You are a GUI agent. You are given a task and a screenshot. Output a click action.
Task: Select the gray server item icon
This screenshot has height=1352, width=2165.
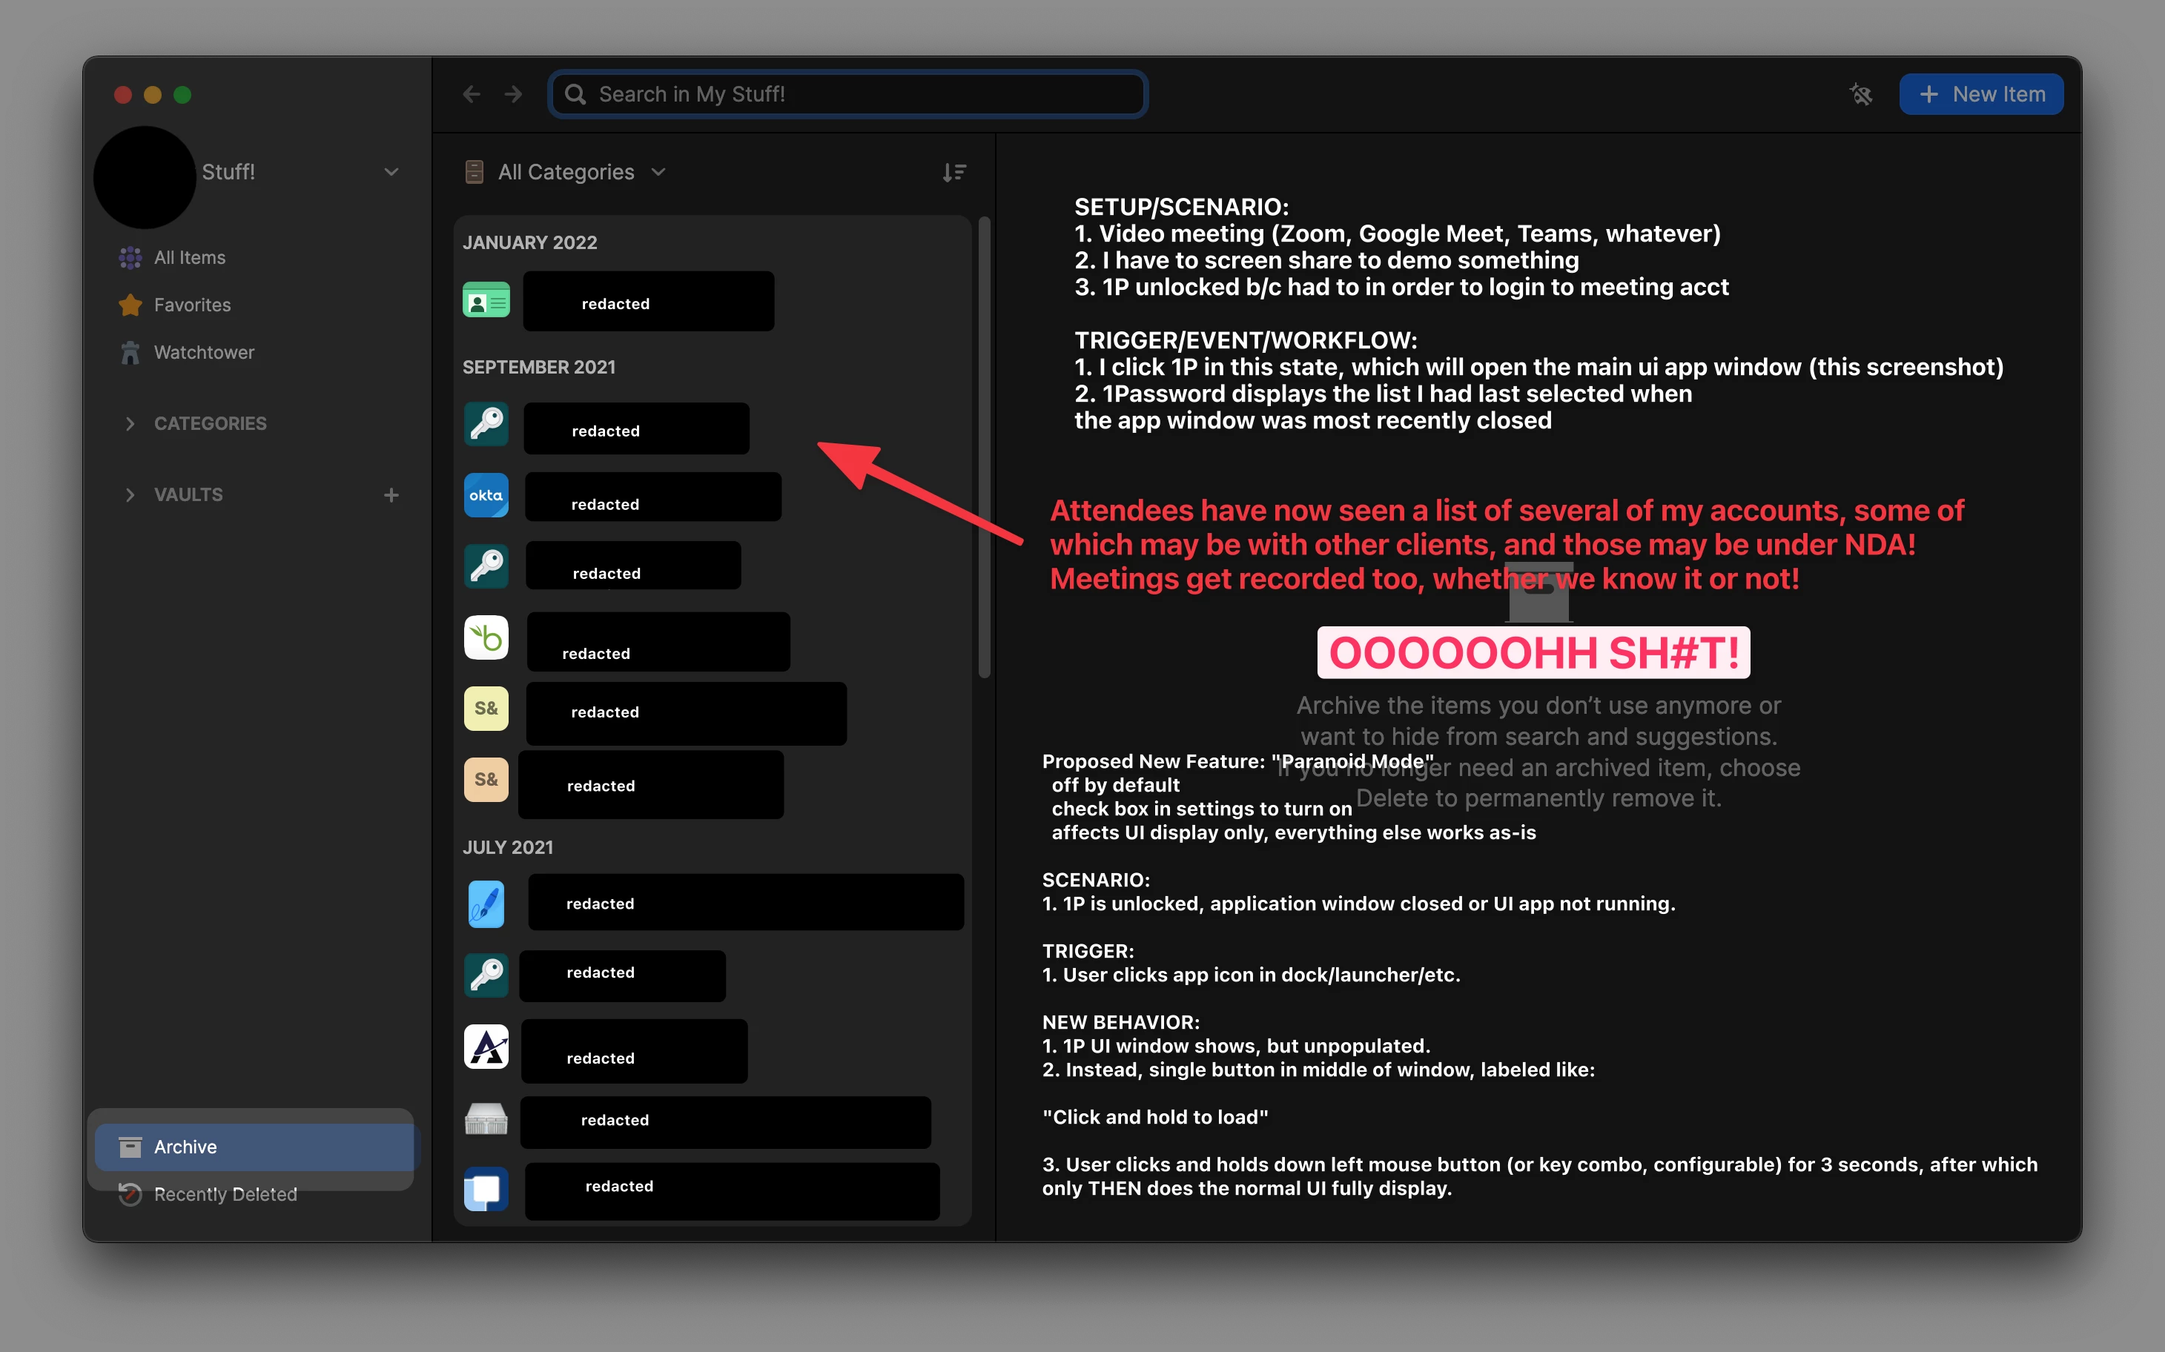(486, 1118)
